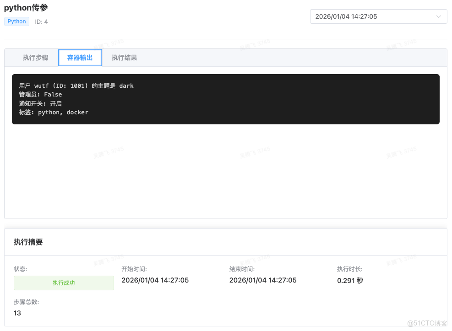
Task: Click the 结束时间 value 2026/01/04 14:27:05
Action: pos(263,280)
